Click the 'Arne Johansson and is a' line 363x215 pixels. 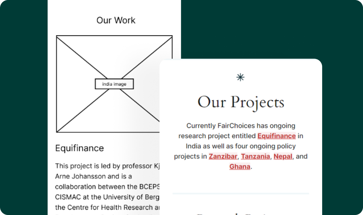tap(94, 176)
